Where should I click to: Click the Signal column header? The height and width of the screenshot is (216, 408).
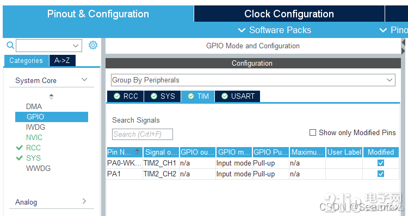pos(161,152)
